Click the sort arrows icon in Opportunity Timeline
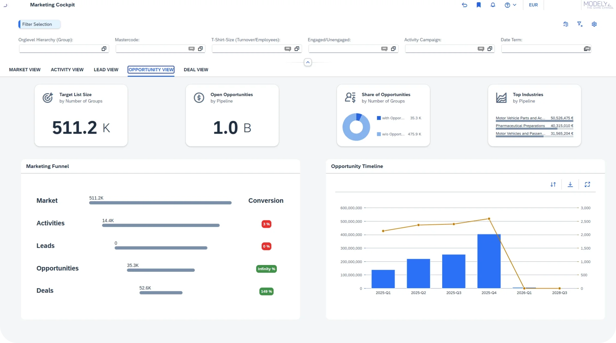This screenshot has width=616, height=343. 553,184
